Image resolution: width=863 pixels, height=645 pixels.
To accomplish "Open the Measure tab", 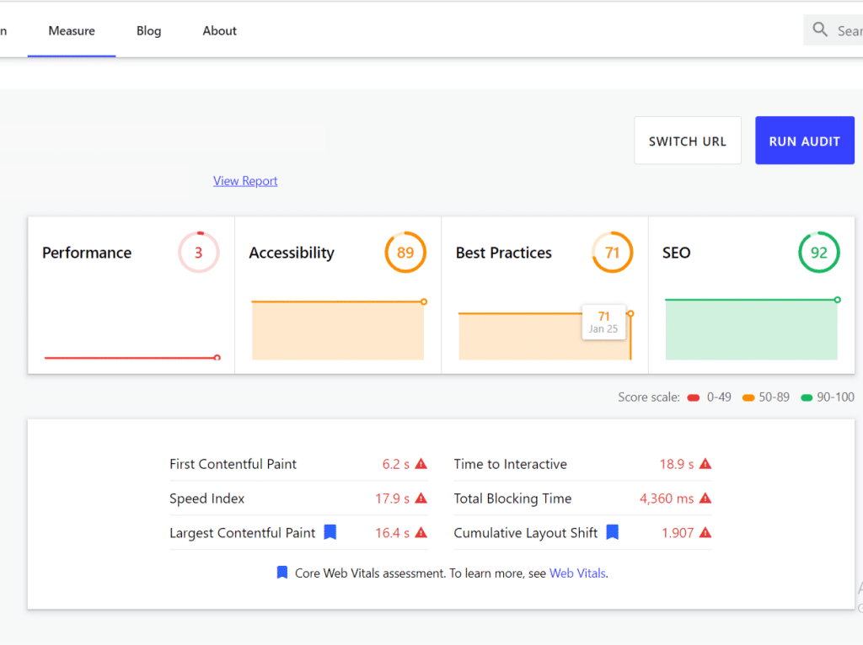I will (x=72, y=31).
